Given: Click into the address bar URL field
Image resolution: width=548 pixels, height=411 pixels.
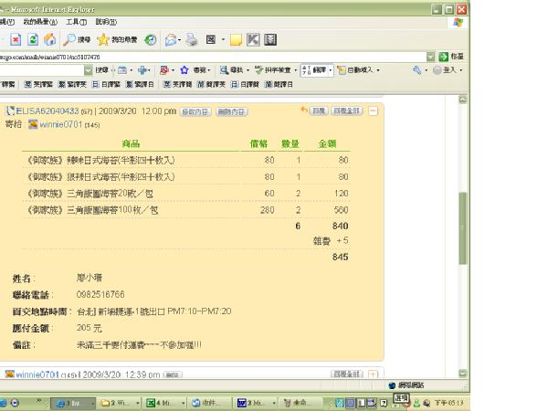Looking at the screenshot, I should pos(213,57).
